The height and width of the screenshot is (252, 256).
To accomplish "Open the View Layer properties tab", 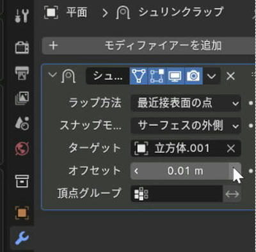I will pos(22,98).
